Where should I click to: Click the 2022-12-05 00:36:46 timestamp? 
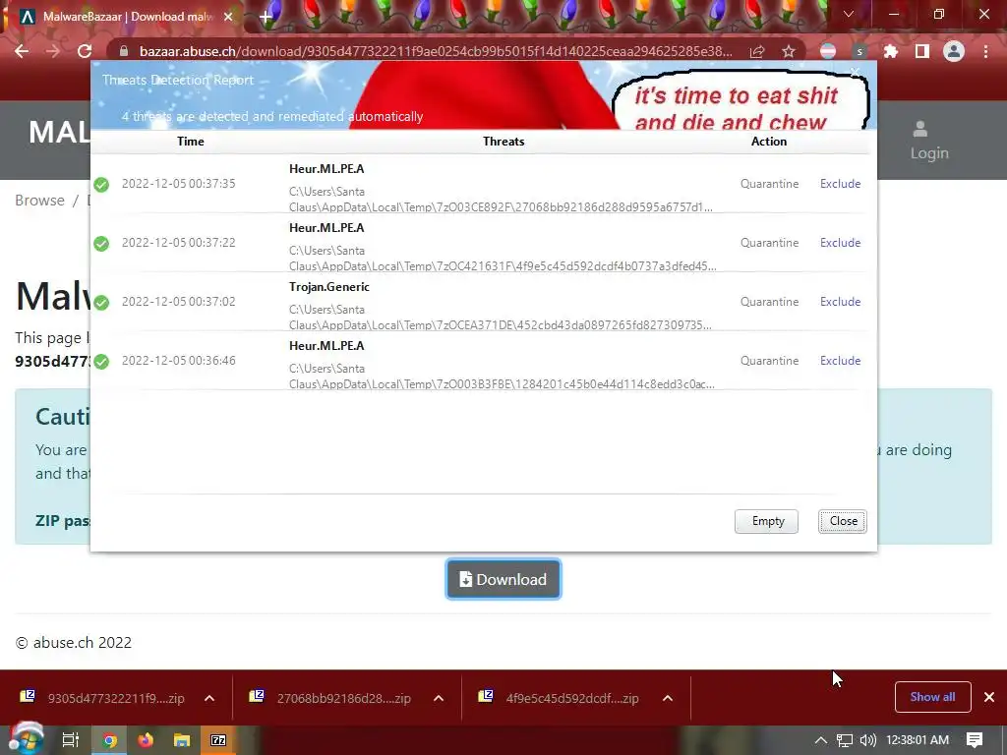179,361
